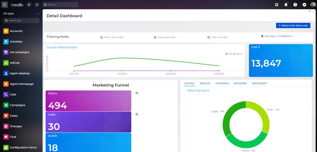Expand the All apps dropdown
The width and height of the screenshot is (317, 152).
pos(21,14)
